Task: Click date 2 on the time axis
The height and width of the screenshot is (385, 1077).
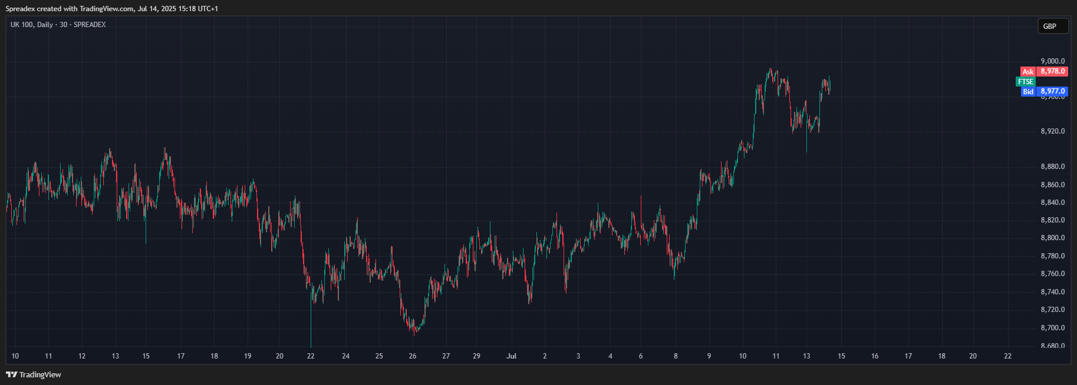Action: click(545, 356)
